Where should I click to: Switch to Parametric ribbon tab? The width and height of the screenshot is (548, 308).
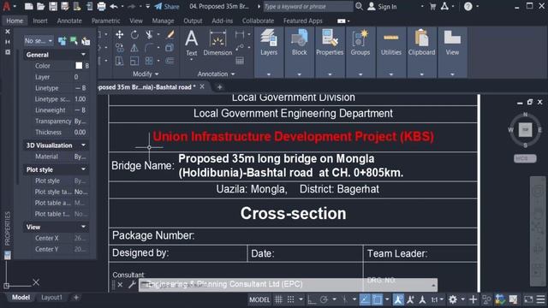[105, 21]
